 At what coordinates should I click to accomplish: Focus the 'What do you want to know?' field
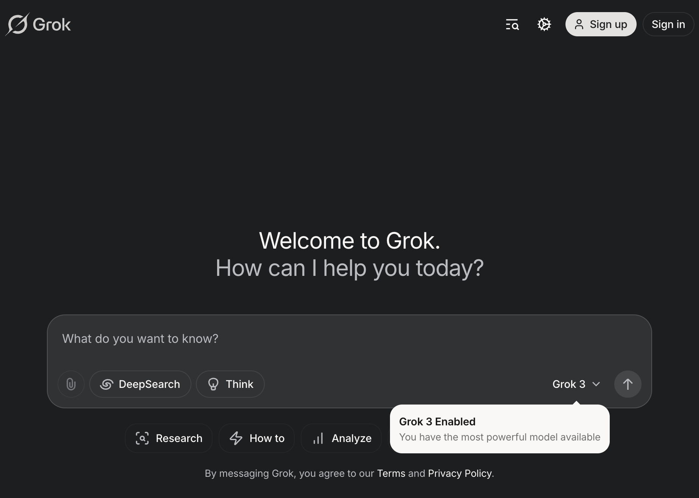349,339
